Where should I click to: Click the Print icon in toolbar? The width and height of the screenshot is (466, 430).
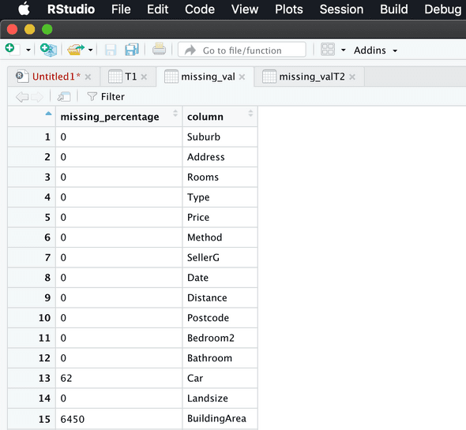click(x=159, y=49)
